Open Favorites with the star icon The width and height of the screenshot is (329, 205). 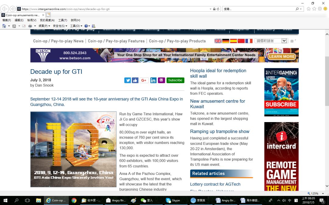click(314, 9)
